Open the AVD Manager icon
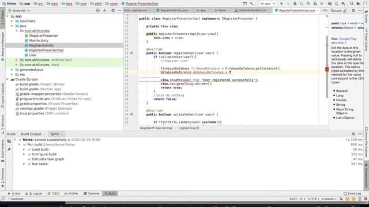 [337, 3]
